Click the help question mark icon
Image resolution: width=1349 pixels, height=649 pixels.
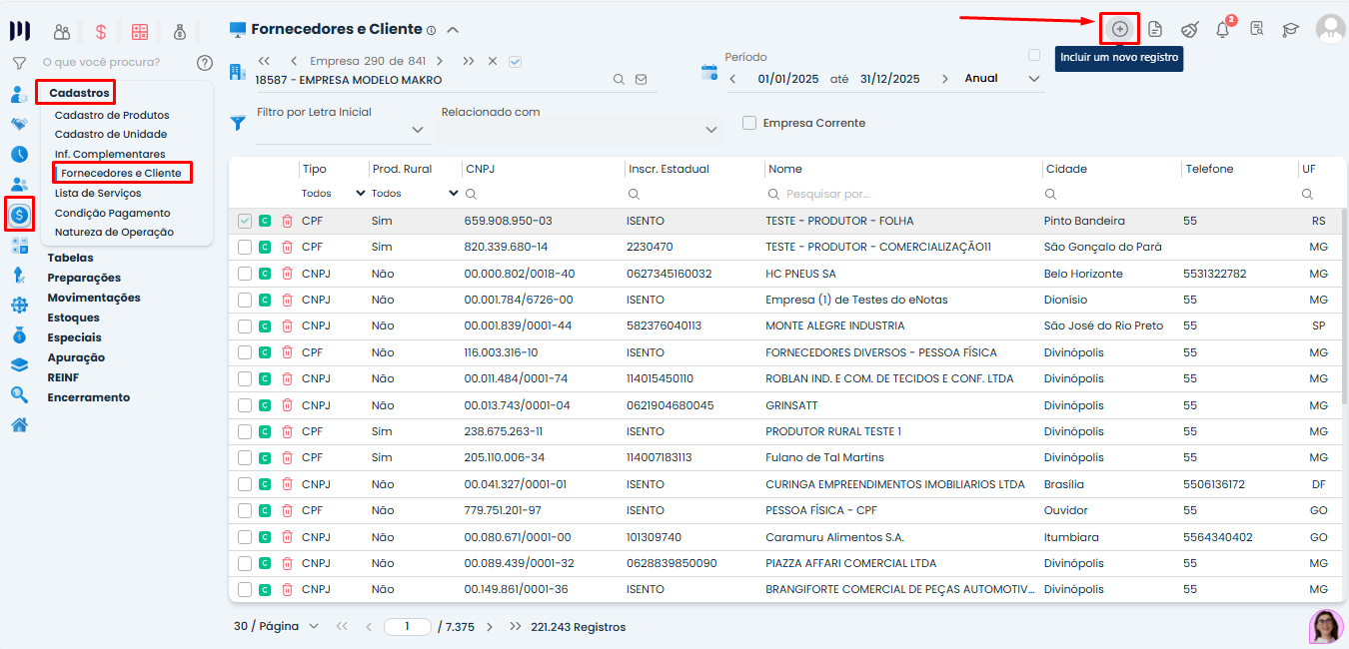(205, 62)
